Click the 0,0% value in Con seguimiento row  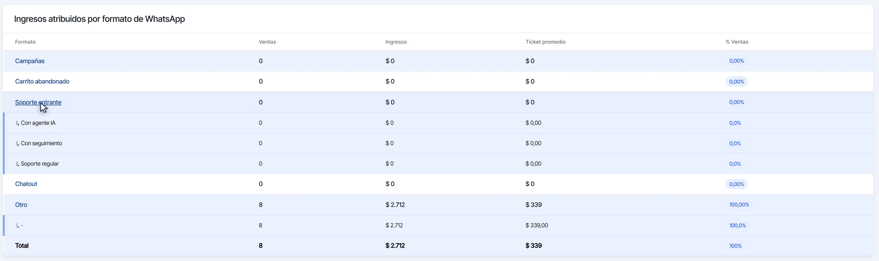tap(735, 143)
